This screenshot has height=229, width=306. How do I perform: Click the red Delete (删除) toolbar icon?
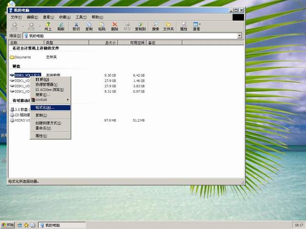coord(115,26)
